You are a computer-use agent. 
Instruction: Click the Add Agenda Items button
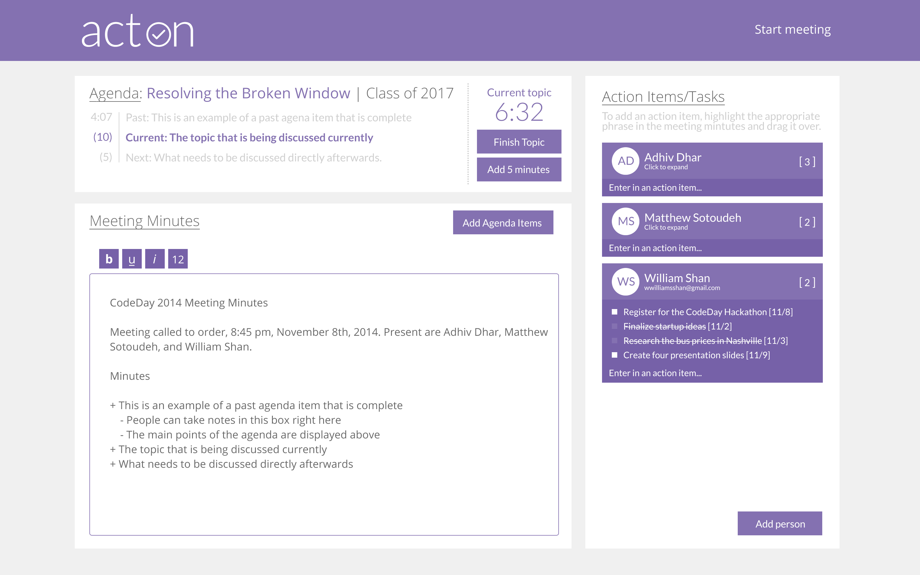(x=503, y=223)
